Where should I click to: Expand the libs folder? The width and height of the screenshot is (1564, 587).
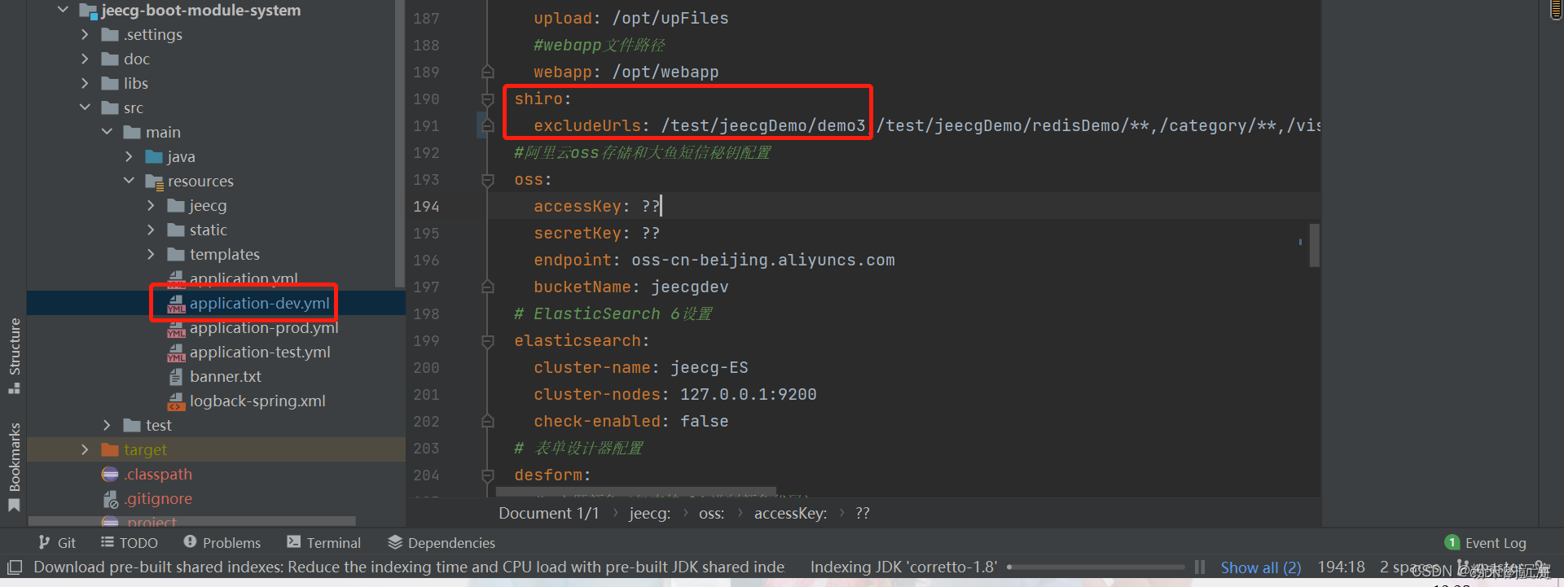[x=85, y=83]
